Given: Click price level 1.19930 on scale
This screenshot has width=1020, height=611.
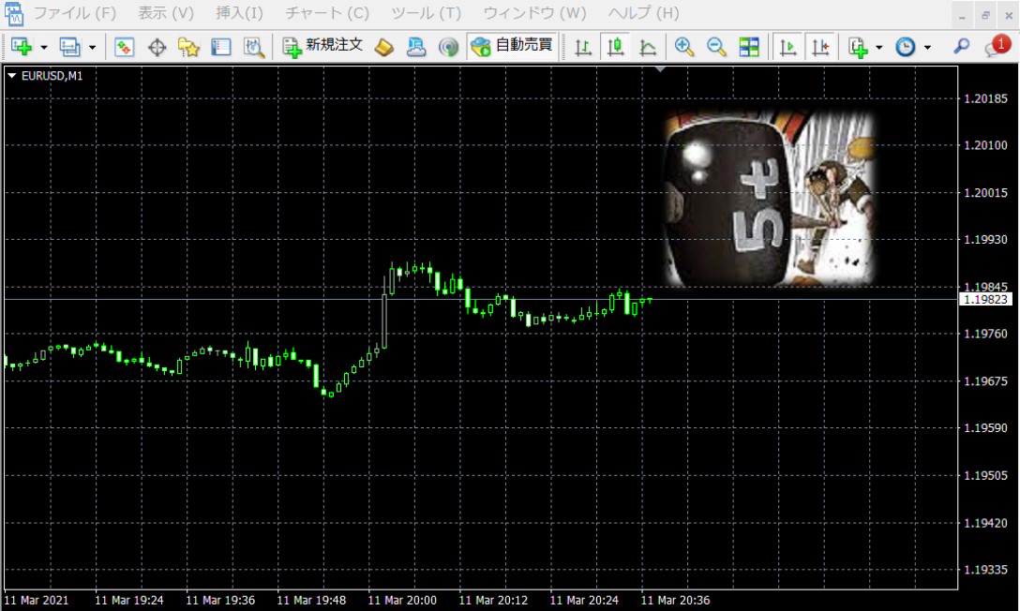Looking at the screenshot, I should [985, 240].
